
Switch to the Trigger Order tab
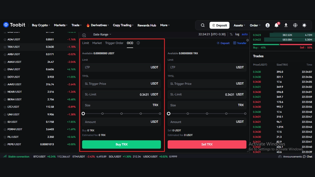pos(114,43)
